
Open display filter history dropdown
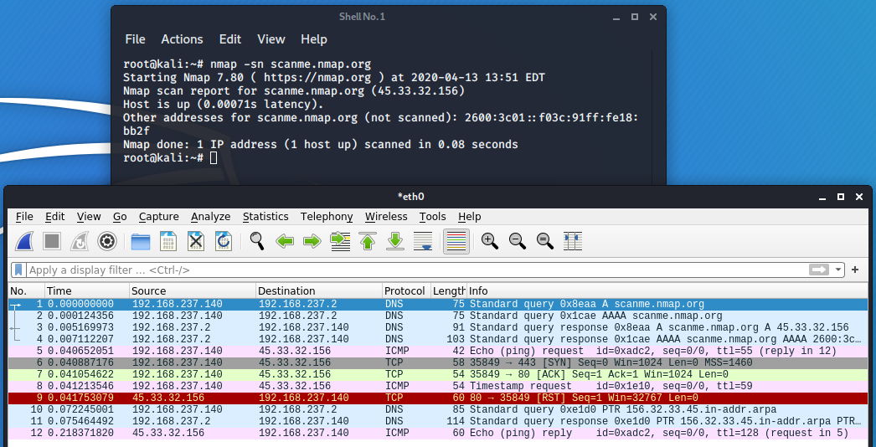coord(838,270)
